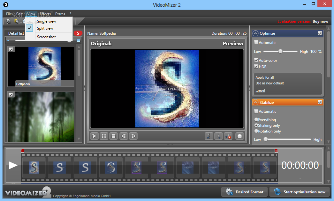The image size is (334, 201).
Task: Remove cut marks with red-X scissors icon
Action: point(228,136)
